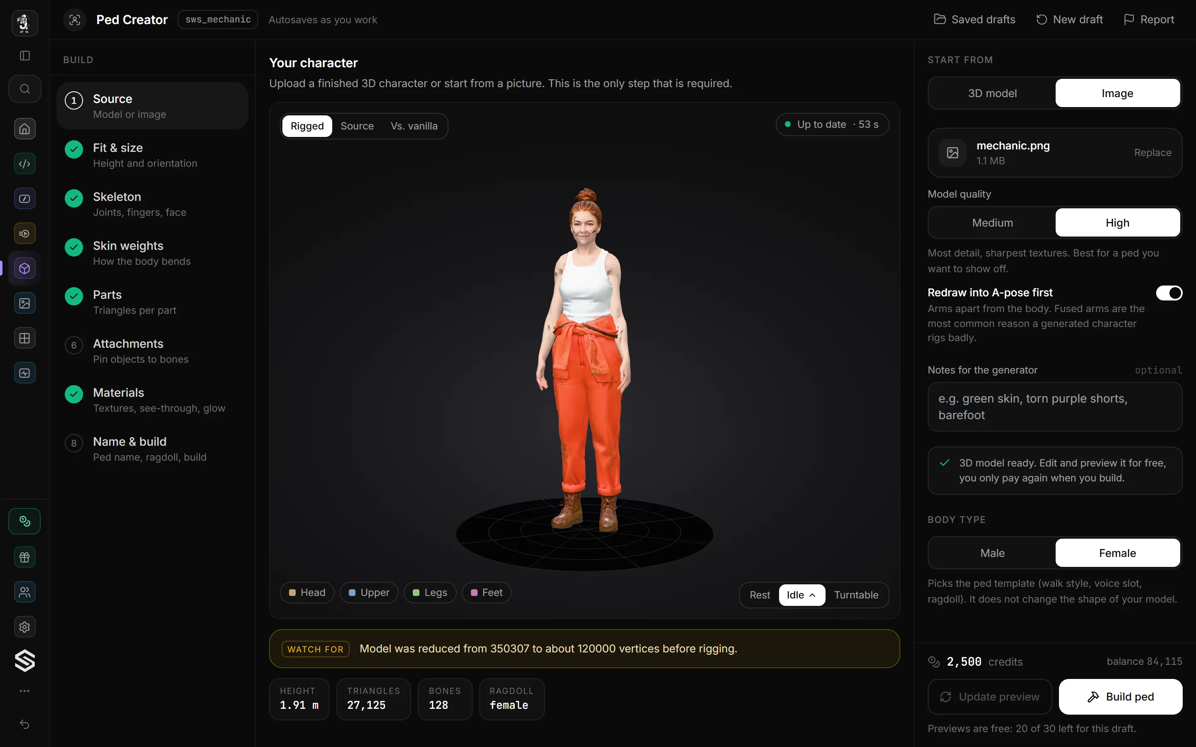Click the mascot avatar logo at top left
Image resolution: width=1196 pixels, height=747 pixels.
[25, 23]
